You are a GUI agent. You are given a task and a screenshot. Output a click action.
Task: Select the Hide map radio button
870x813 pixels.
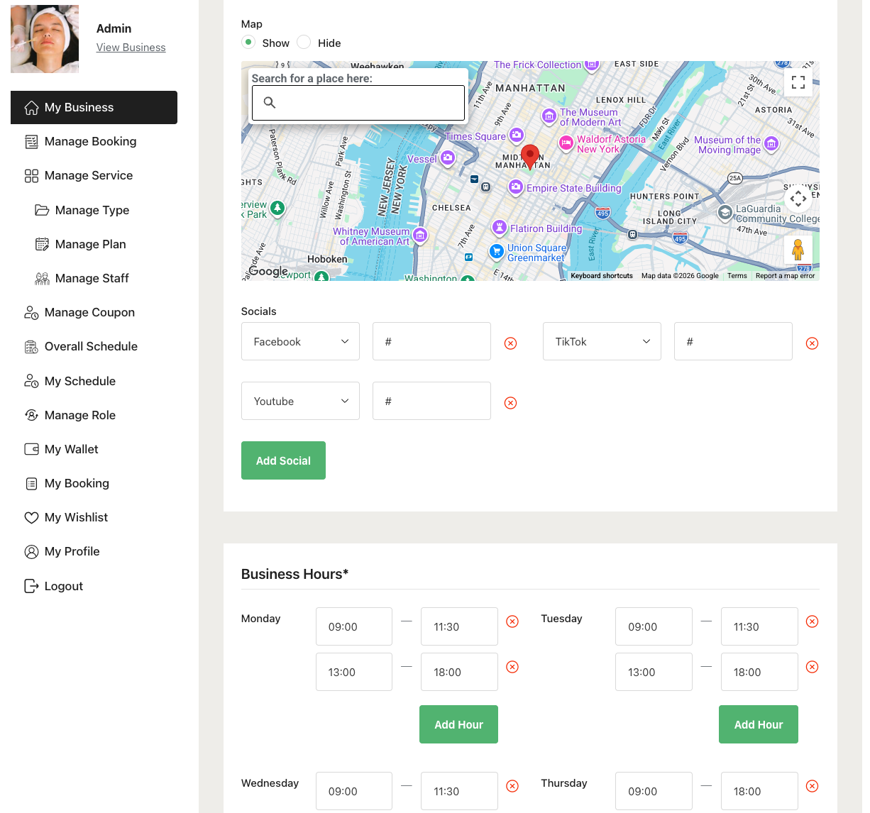304,43
